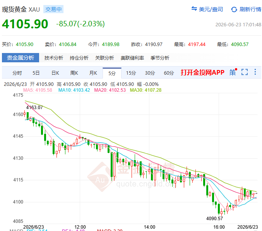
Task: Switch to 技术分析 tab
Action: tap(54, 58)
